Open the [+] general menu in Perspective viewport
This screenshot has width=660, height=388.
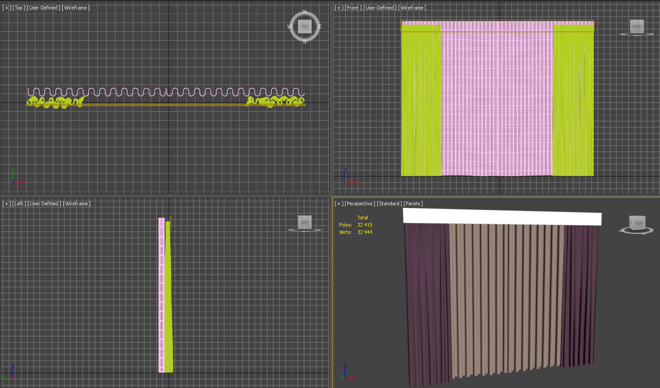(x=339, y=204)
